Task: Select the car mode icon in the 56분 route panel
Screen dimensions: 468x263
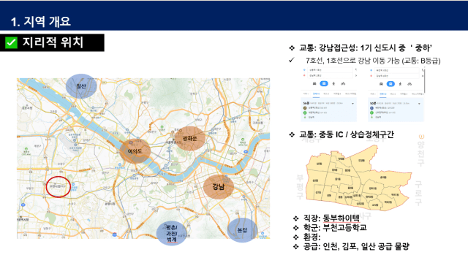Action: [314, 84]
